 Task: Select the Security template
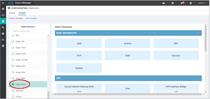click(176, 56)
